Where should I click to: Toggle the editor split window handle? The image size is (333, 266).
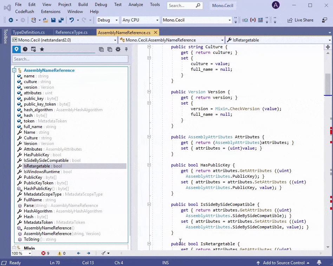coord(328,47)
